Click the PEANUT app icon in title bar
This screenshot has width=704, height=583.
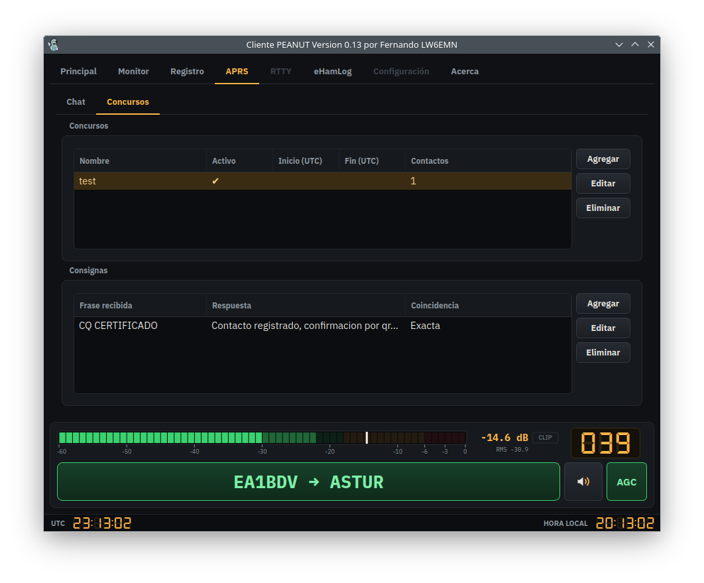click(54, 44)
